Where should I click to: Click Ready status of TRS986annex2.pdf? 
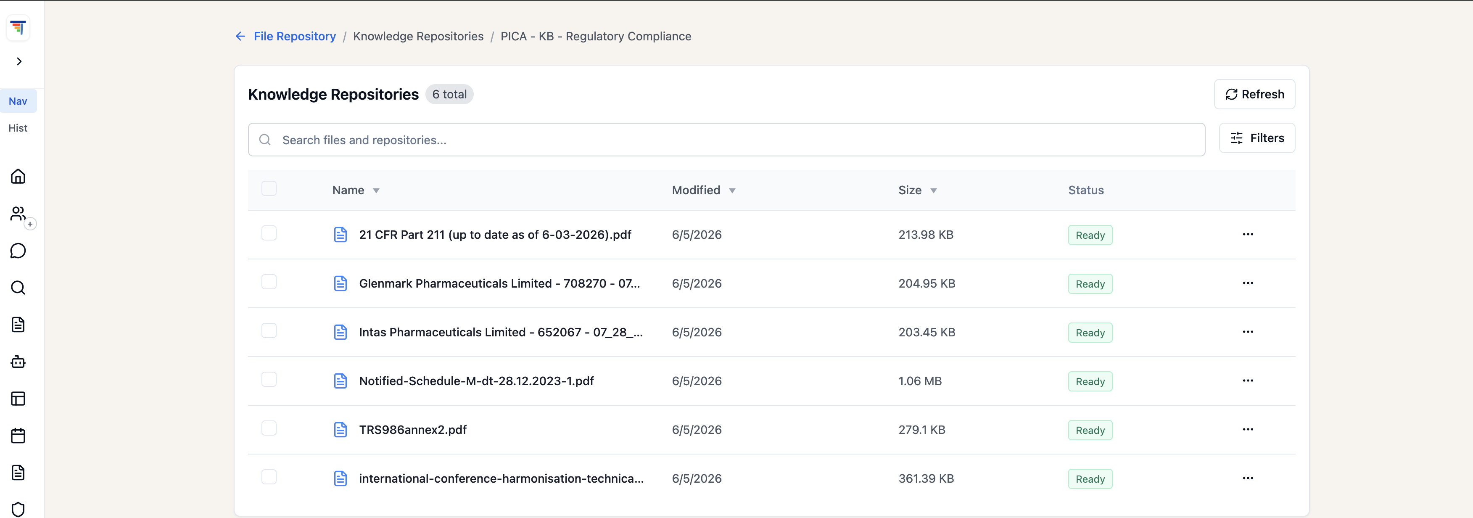tap(1090, 430)
